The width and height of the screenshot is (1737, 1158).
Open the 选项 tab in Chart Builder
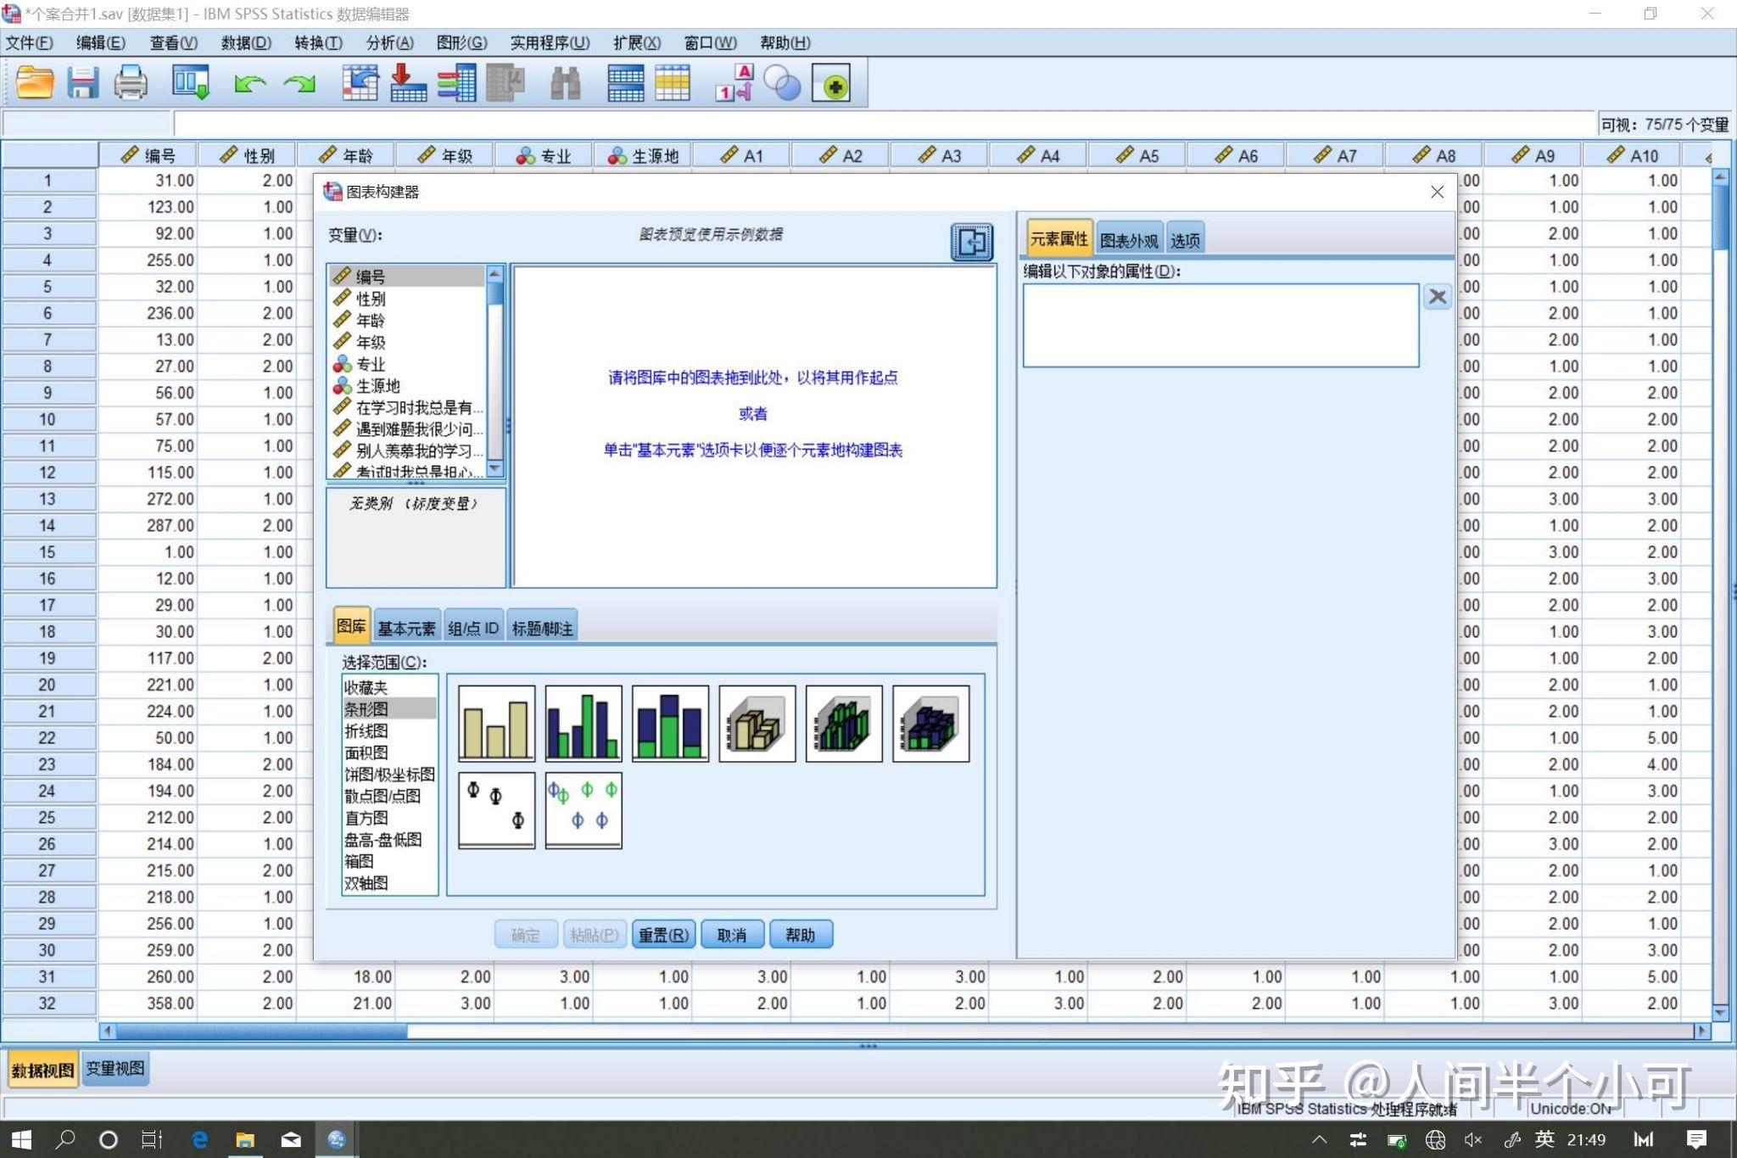tap(1185, 240)
